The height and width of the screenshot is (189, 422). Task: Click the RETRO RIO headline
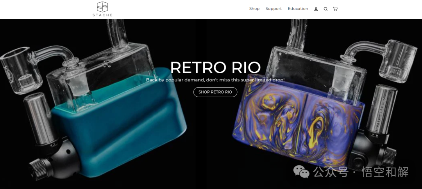(215, 67)
